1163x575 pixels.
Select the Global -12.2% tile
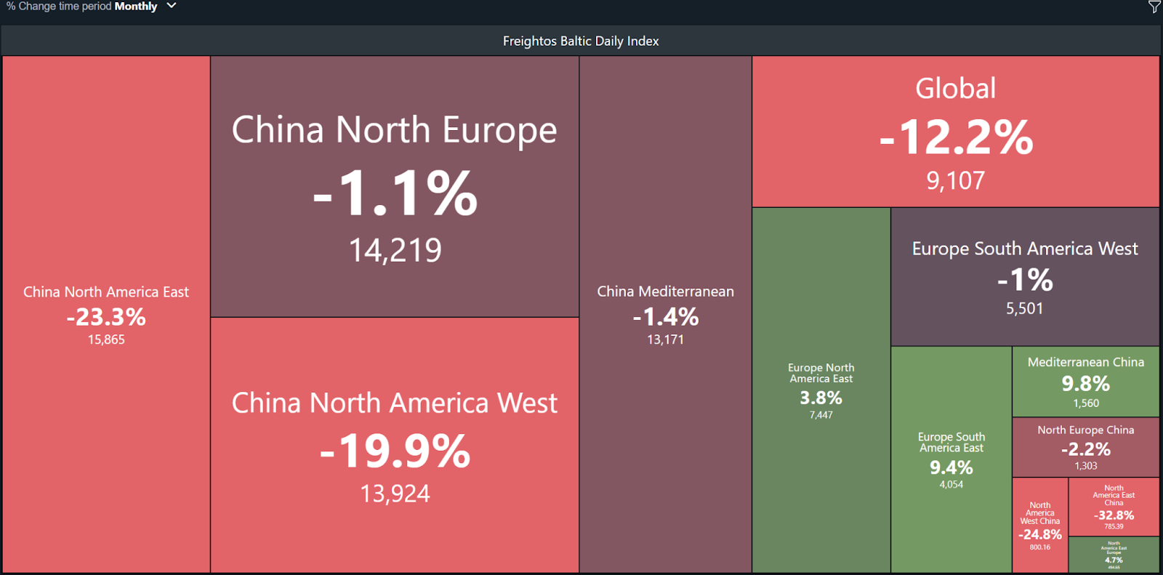click(x=956, y=132)
